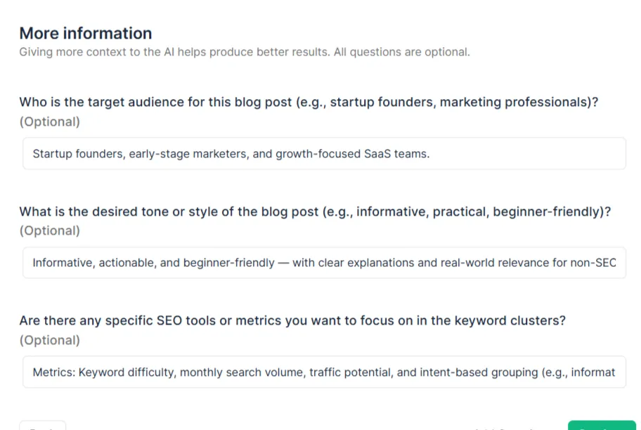Click "(Optional)" under the target audience question

coord(49,122)
